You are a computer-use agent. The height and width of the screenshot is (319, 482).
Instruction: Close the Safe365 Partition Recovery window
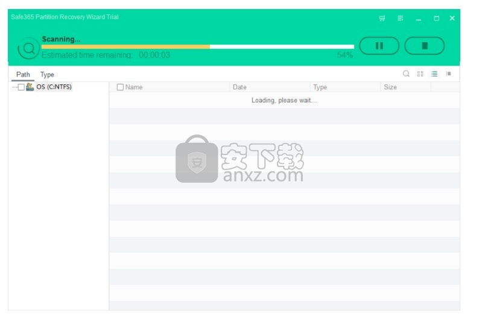coord(452,18)
